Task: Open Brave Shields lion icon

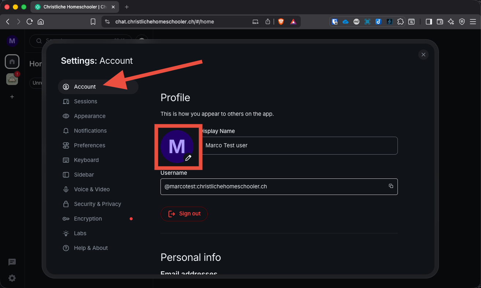Action: (281, 22)
